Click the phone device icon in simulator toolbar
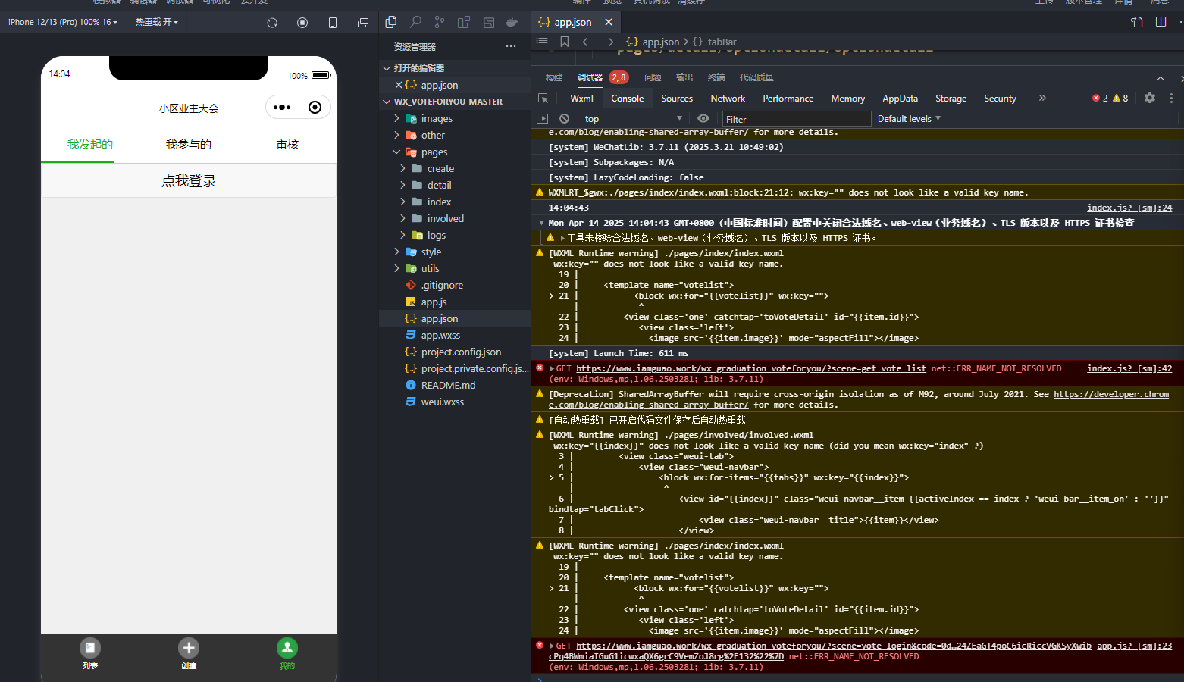 coord(333,23)
